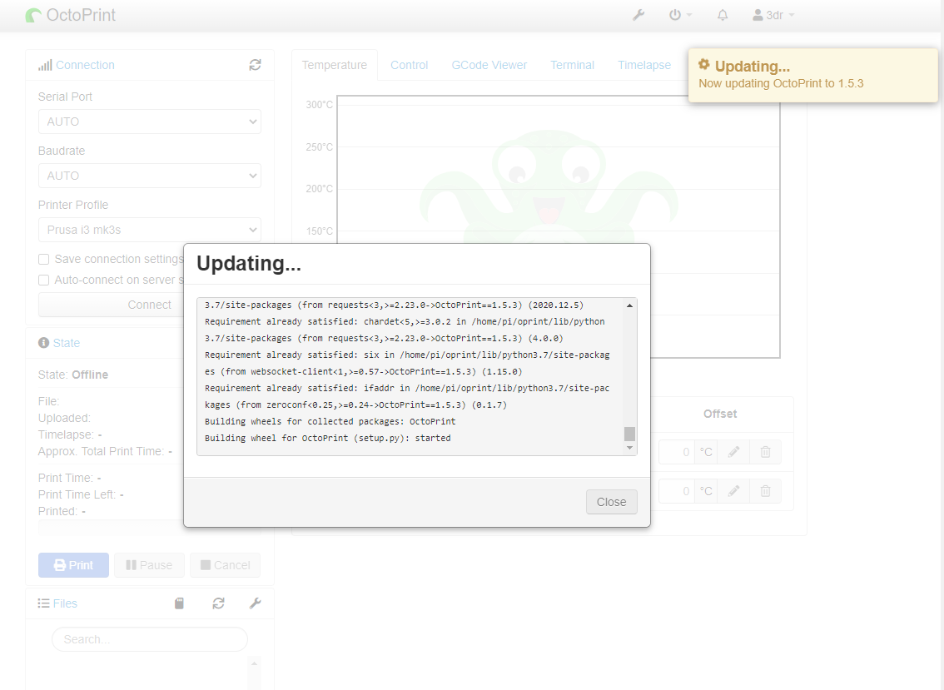Click the OctoPrint logo
This screenshot has height=690, width=944.
[x=71, y=15]
